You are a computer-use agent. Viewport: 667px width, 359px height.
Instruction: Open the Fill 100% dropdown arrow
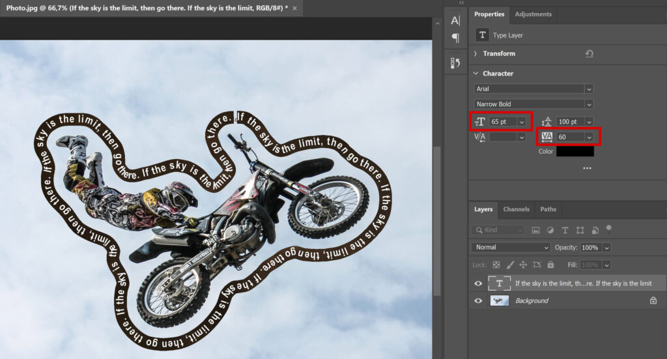click(x=606, y=265)
